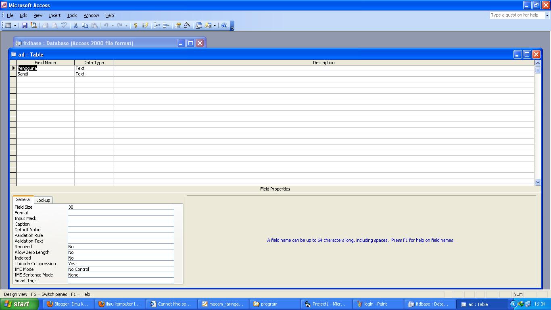Click the Caption property box
This screenshot has height=310, width=551.
coord(121,224)
